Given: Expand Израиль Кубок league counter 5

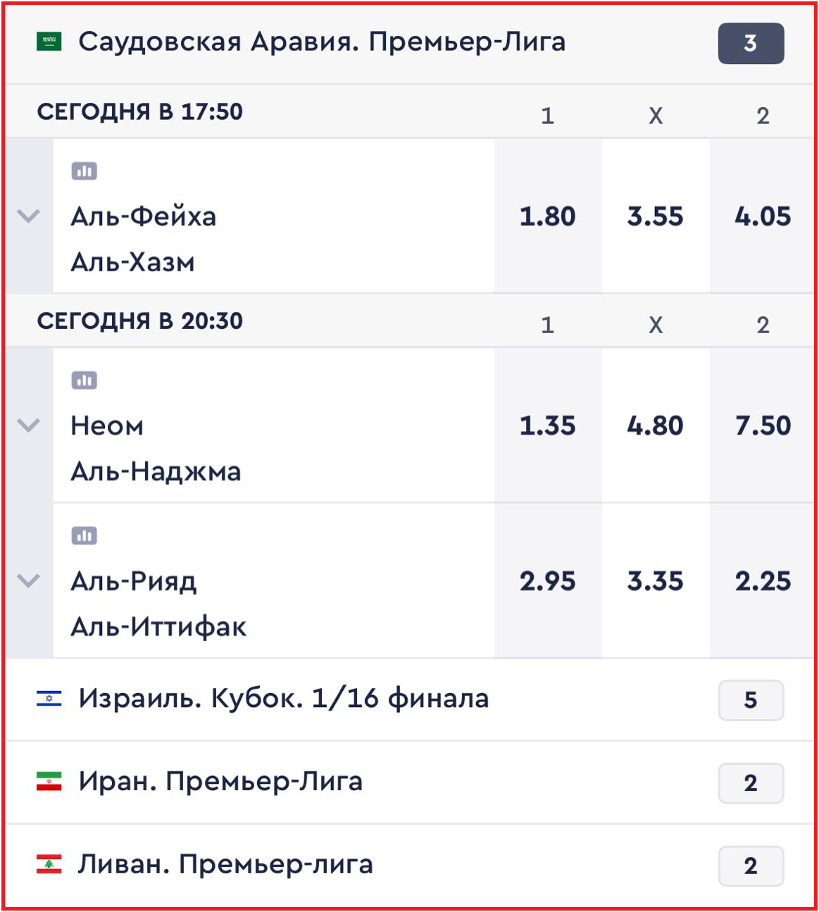Looking at the screenshot, I should (751, 700).
